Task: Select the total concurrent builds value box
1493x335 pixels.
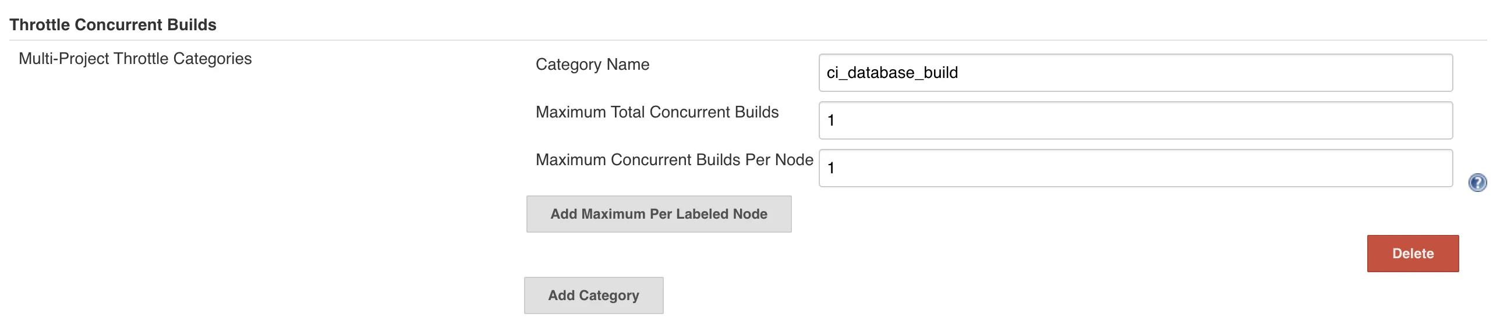Action: coord(1135,120)
